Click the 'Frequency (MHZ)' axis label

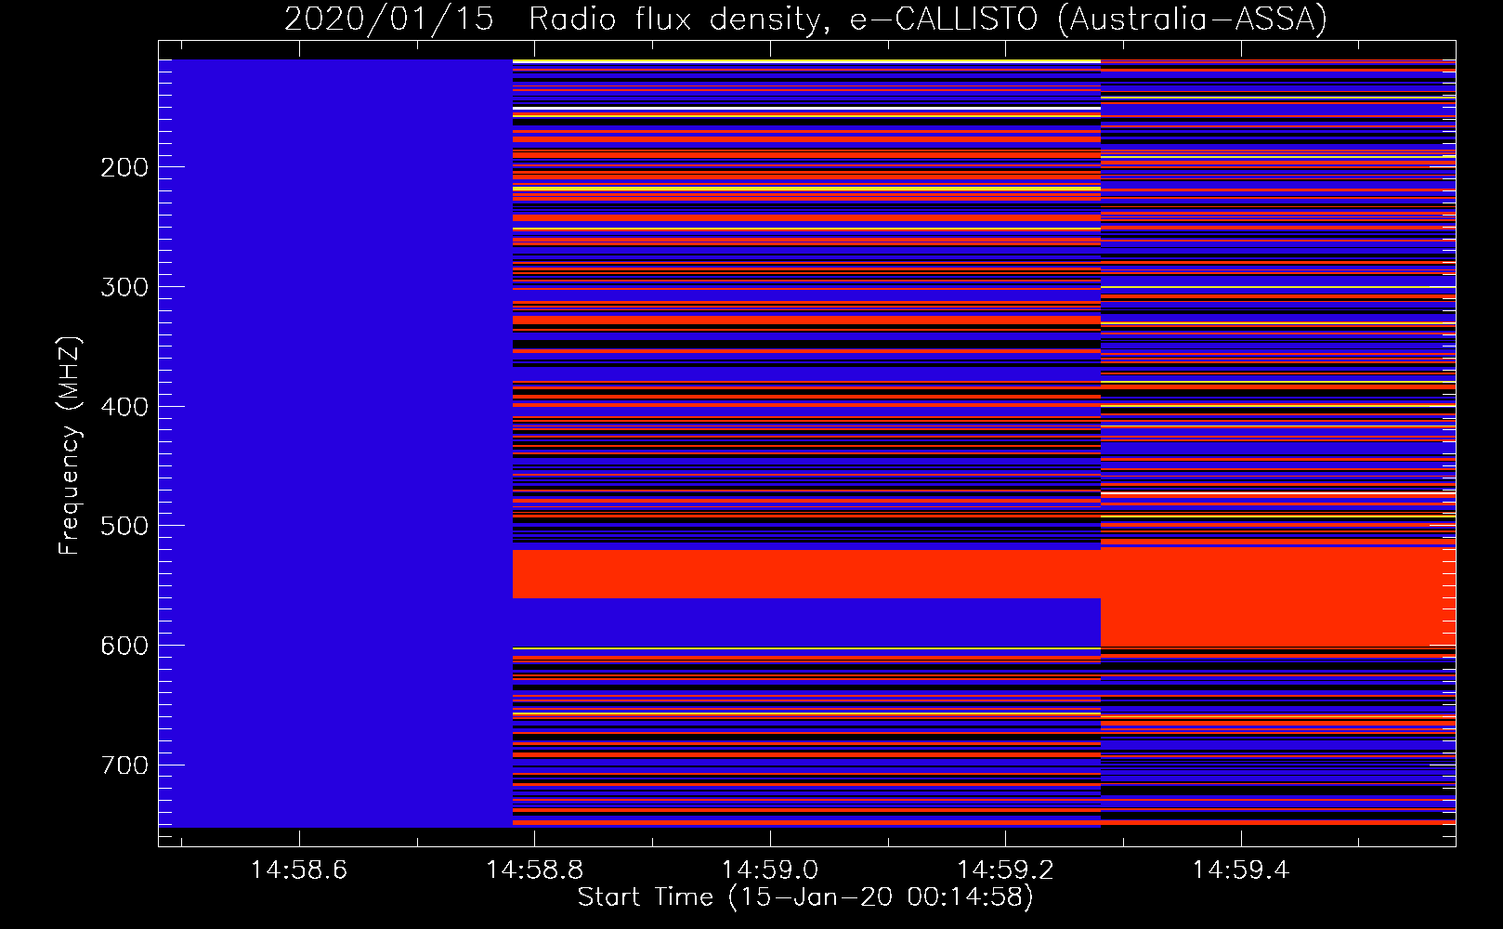pyautogui.click(x=70, y=446)
